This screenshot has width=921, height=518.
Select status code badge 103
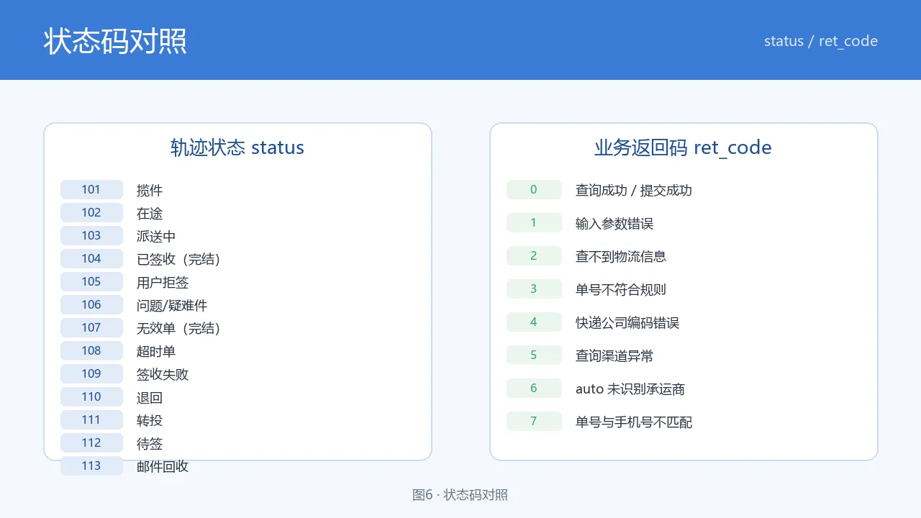[x=91, y=236]
